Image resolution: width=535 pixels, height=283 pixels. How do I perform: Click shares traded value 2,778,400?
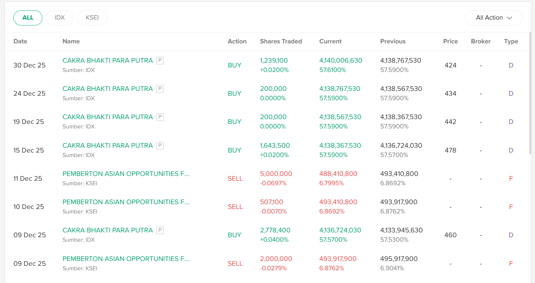pos(275,230)
